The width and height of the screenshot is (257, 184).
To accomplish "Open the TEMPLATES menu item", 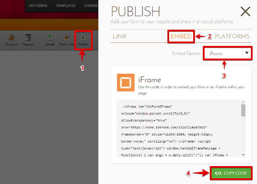I will [66, 6].
